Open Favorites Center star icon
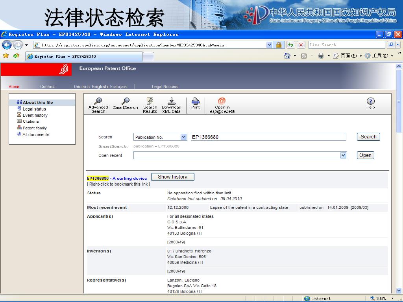 [6, 55]
